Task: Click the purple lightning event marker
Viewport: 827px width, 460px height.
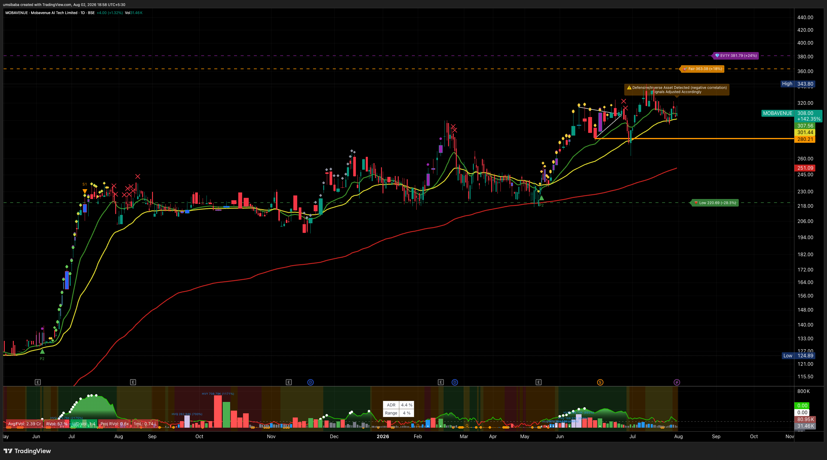Action: (x=677, y=382)
